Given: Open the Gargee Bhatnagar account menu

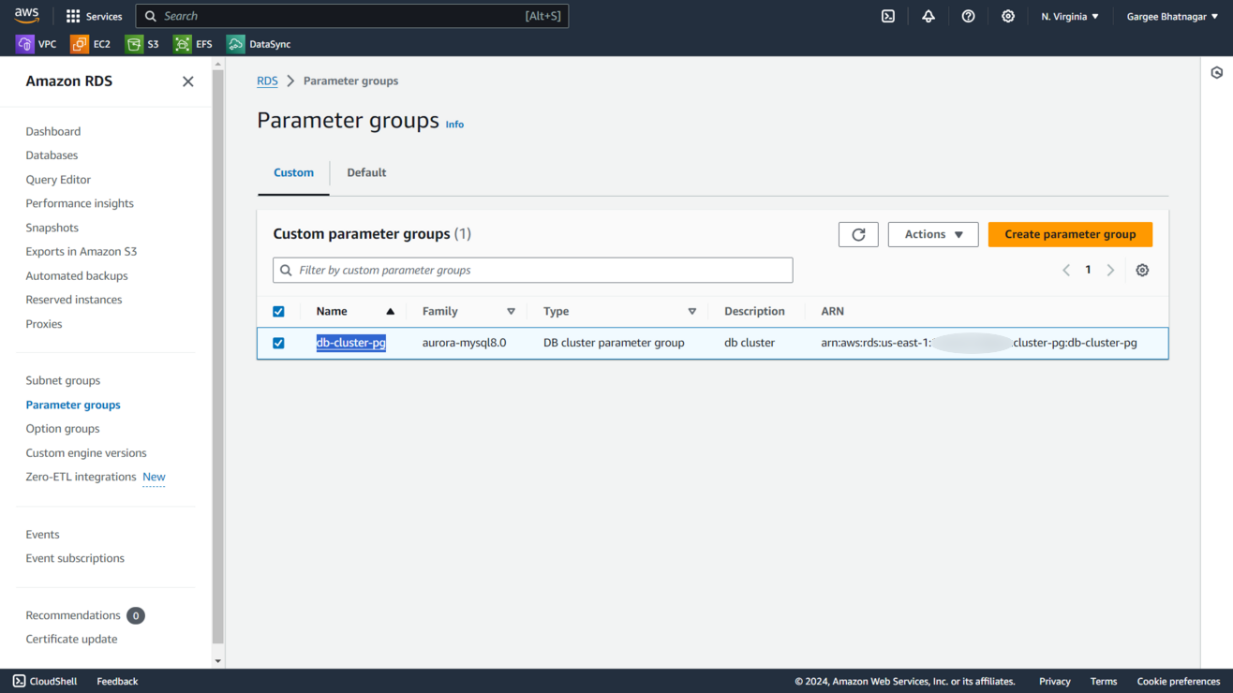Looking at the screenshot, I should (1172, 16).
